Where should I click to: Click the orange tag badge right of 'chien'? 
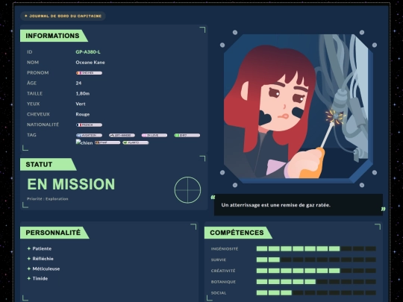(107, 142)
